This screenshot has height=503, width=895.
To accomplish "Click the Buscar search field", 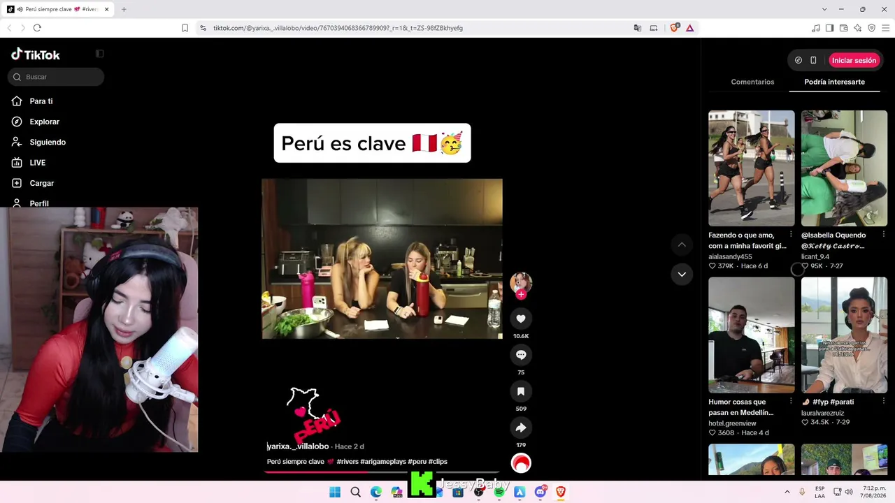I will point(56,77).
